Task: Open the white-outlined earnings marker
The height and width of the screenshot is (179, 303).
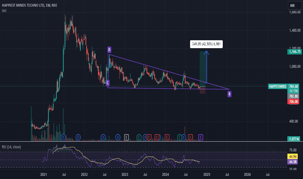Action: coord(126,137)
